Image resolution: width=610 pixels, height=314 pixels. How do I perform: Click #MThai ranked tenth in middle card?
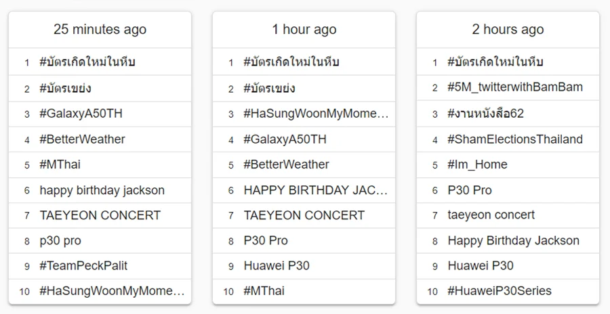coord(264,291)
